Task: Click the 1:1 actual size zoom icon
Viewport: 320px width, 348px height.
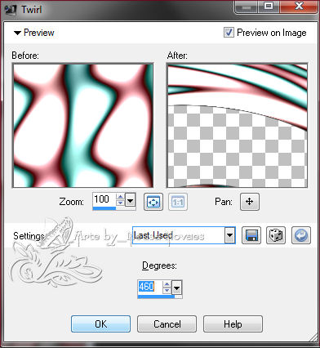Action: (178, 202)
